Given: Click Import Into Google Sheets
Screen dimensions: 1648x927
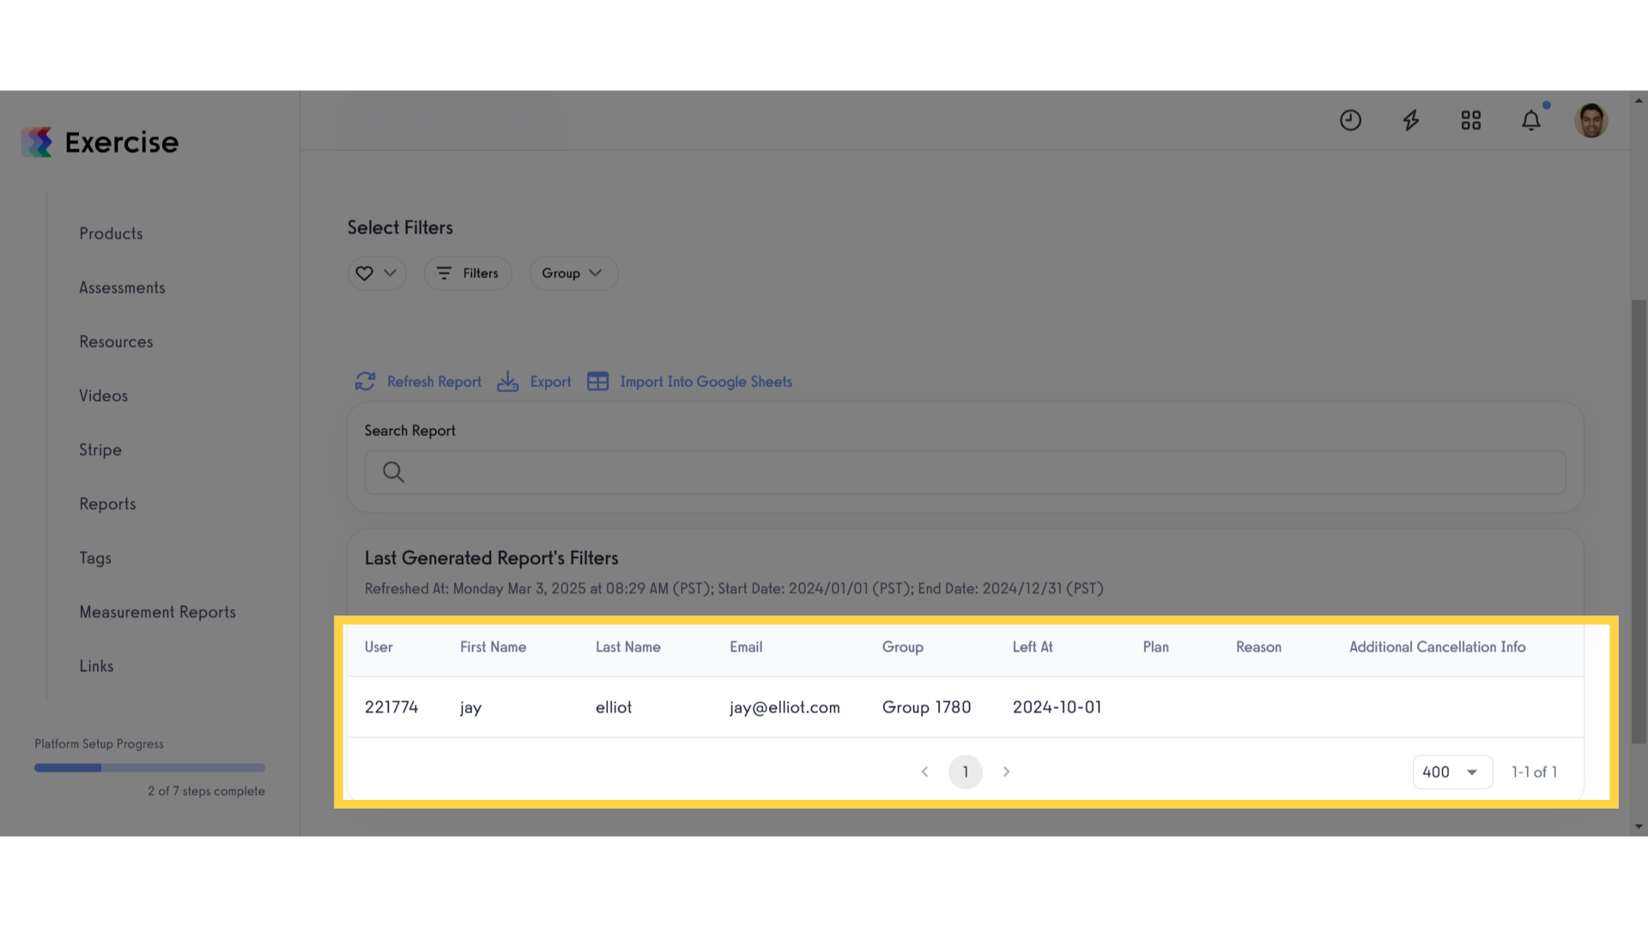Looking at the screenshot, I should 706,382.
